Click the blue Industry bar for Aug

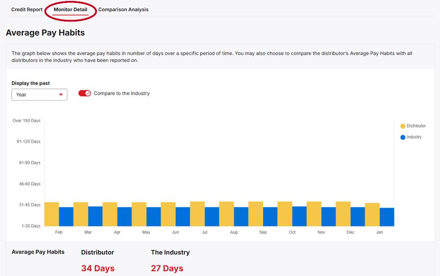241,216
